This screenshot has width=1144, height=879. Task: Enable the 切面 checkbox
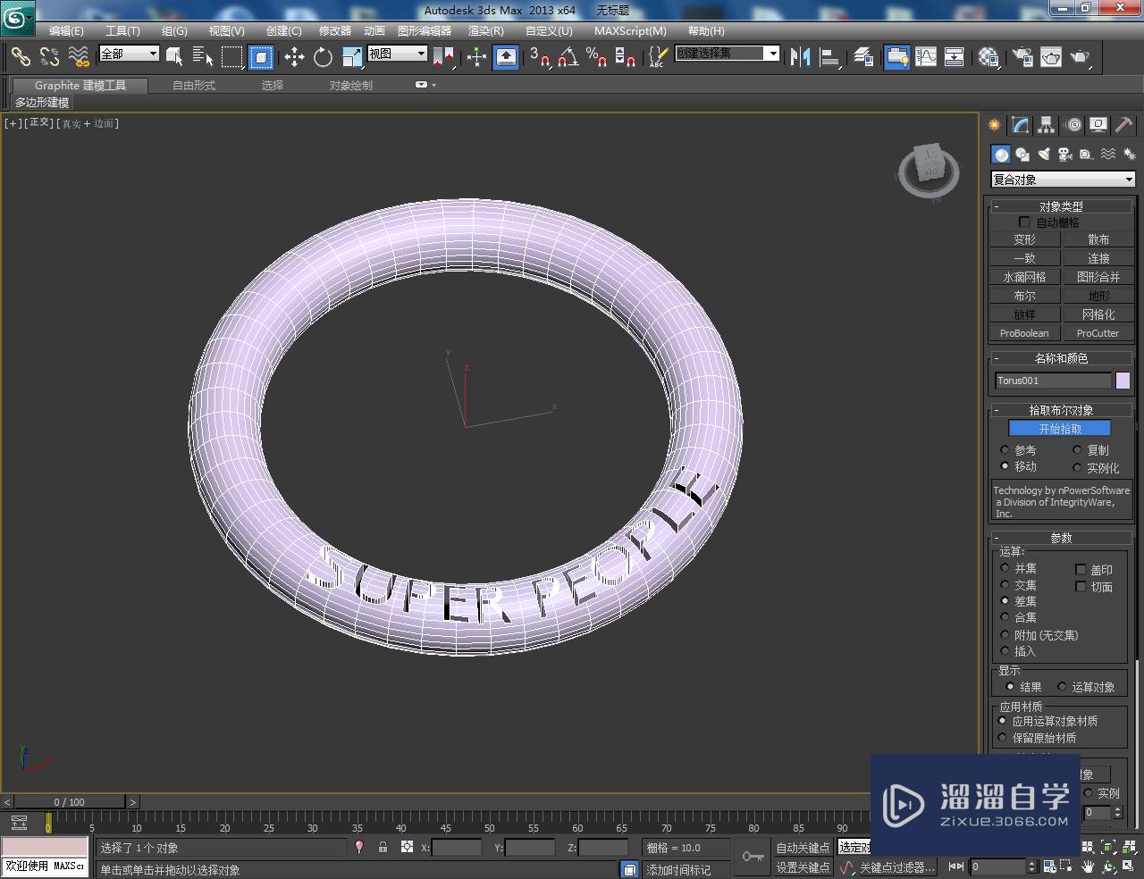(1081, 587)
